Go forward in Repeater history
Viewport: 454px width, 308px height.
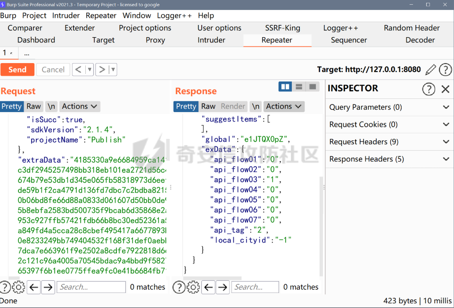[102, 70]
